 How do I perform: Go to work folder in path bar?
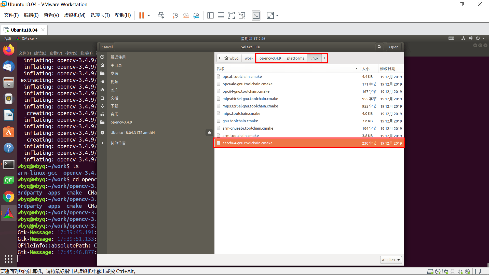tap(249, 58)
